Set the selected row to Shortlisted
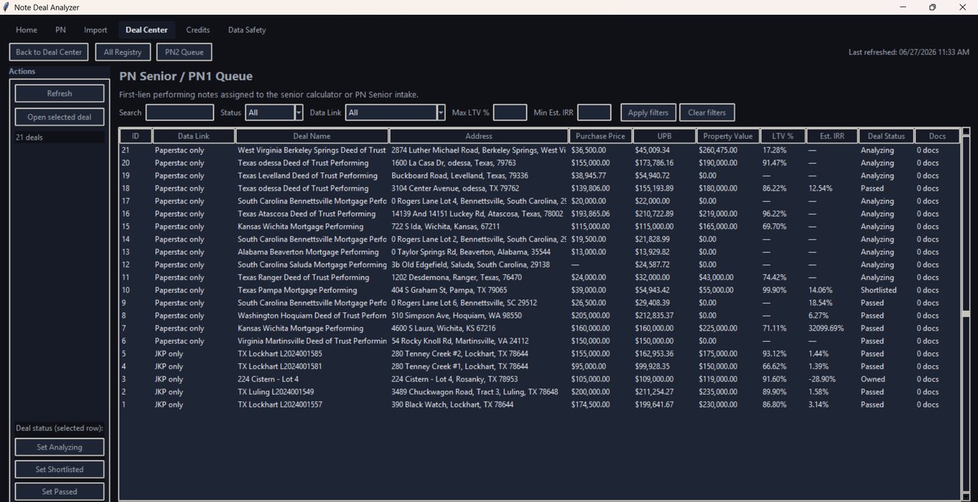 pyautogui.click(x=59, y=469)
